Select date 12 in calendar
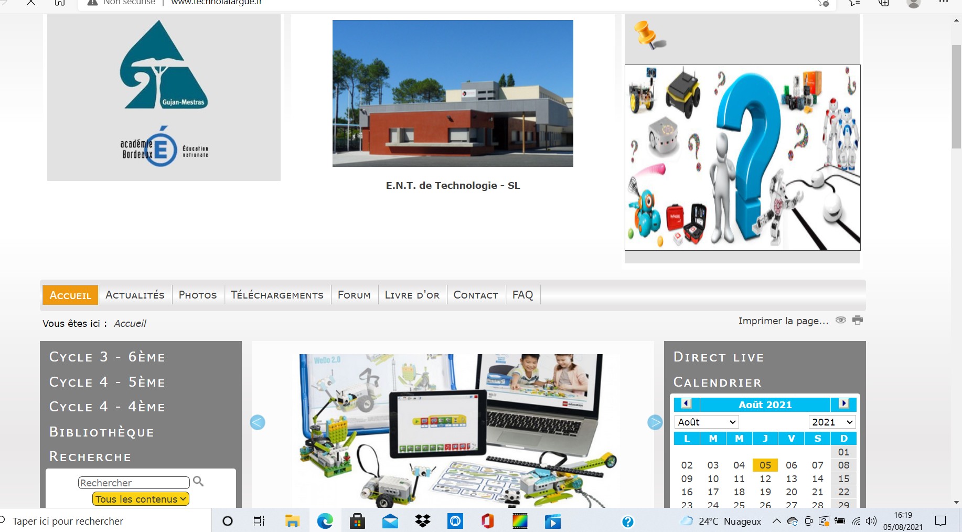 click(765, 478)
